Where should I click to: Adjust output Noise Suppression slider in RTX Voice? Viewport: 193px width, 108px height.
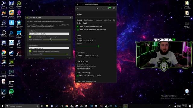[x=55, y=54]
